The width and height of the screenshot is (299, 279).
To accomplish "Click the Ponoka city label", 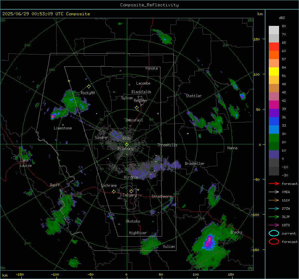I will tap(151, 68).
